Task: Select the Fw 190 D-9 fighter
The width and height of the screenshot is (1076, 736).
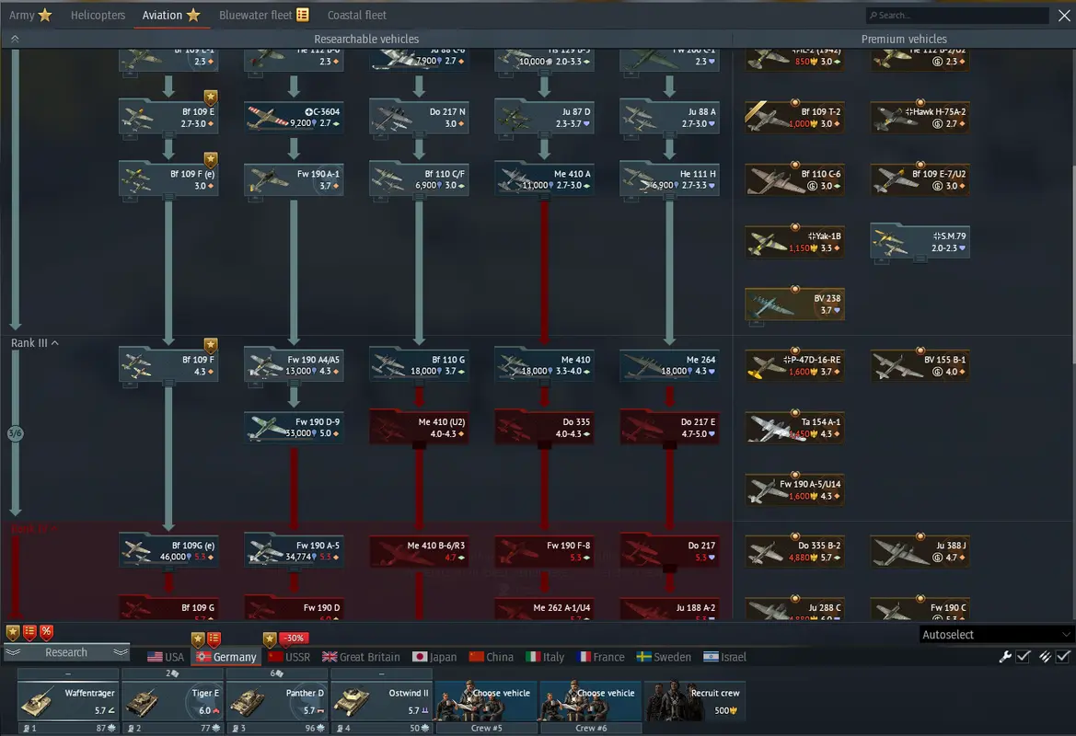Action: click(x=294, y=427)
